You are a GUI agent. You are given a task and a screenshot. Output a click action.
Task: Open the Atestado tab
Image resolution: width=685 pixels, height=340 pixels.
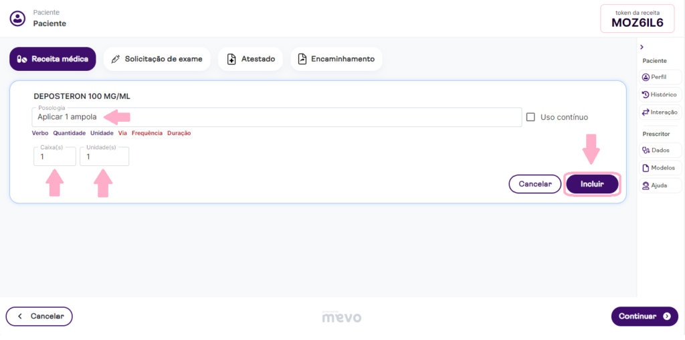[x=251, y=59]
